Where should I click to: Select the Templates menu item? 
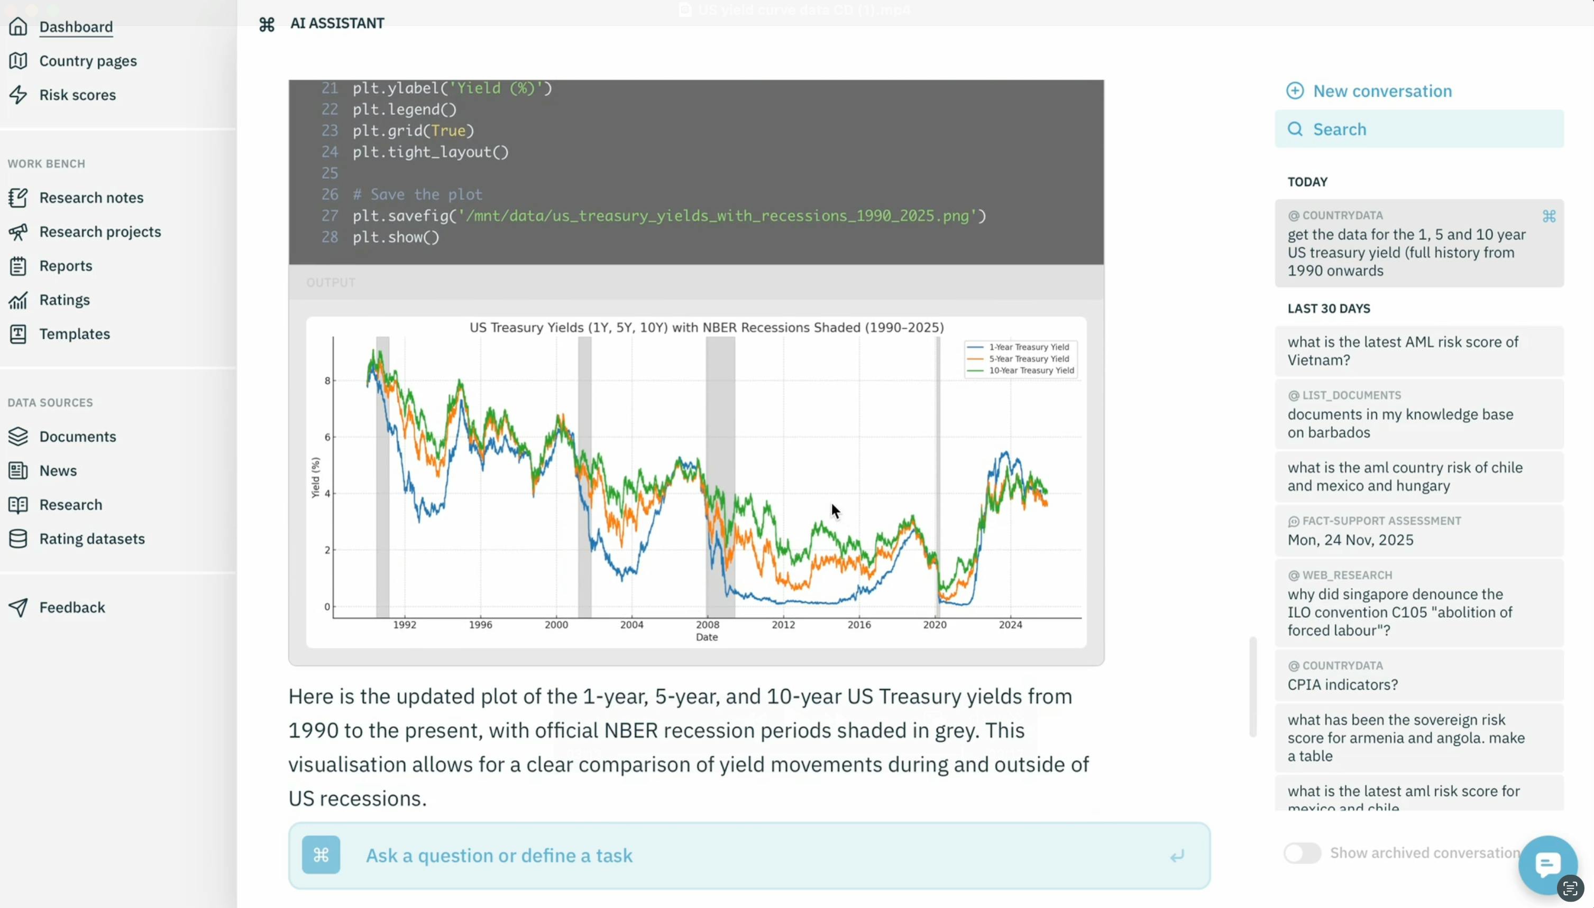(74, 334)
